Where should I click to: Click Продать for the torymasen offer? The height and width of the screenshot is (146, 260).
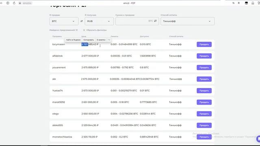pos(204,44)
